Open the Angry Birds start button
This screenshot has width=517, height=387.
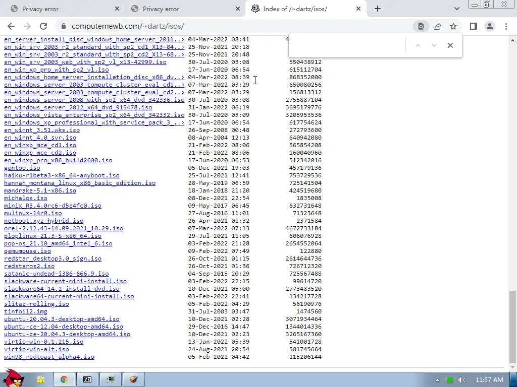point(14,378)
